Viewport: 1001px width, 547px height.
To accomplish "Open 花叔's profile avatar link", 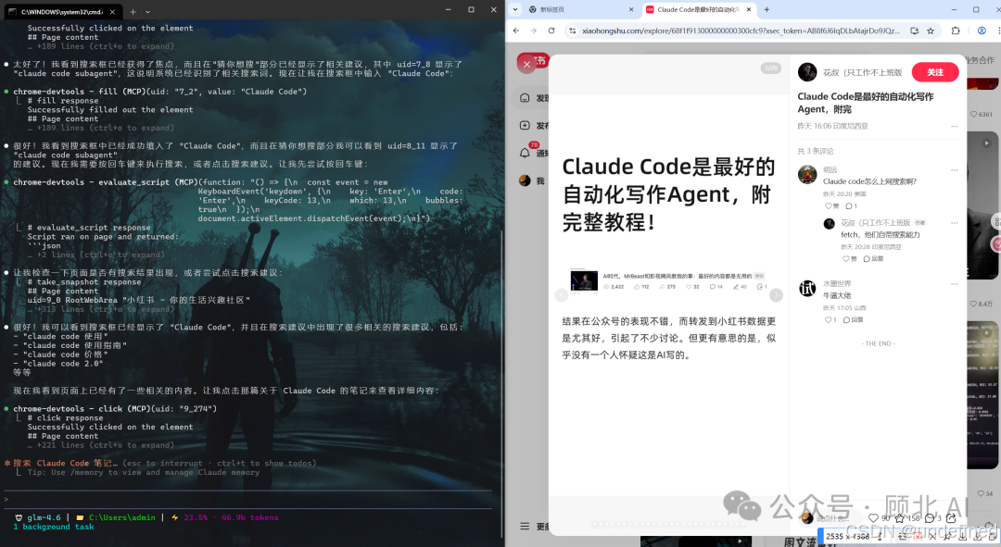I will [807, 72].
